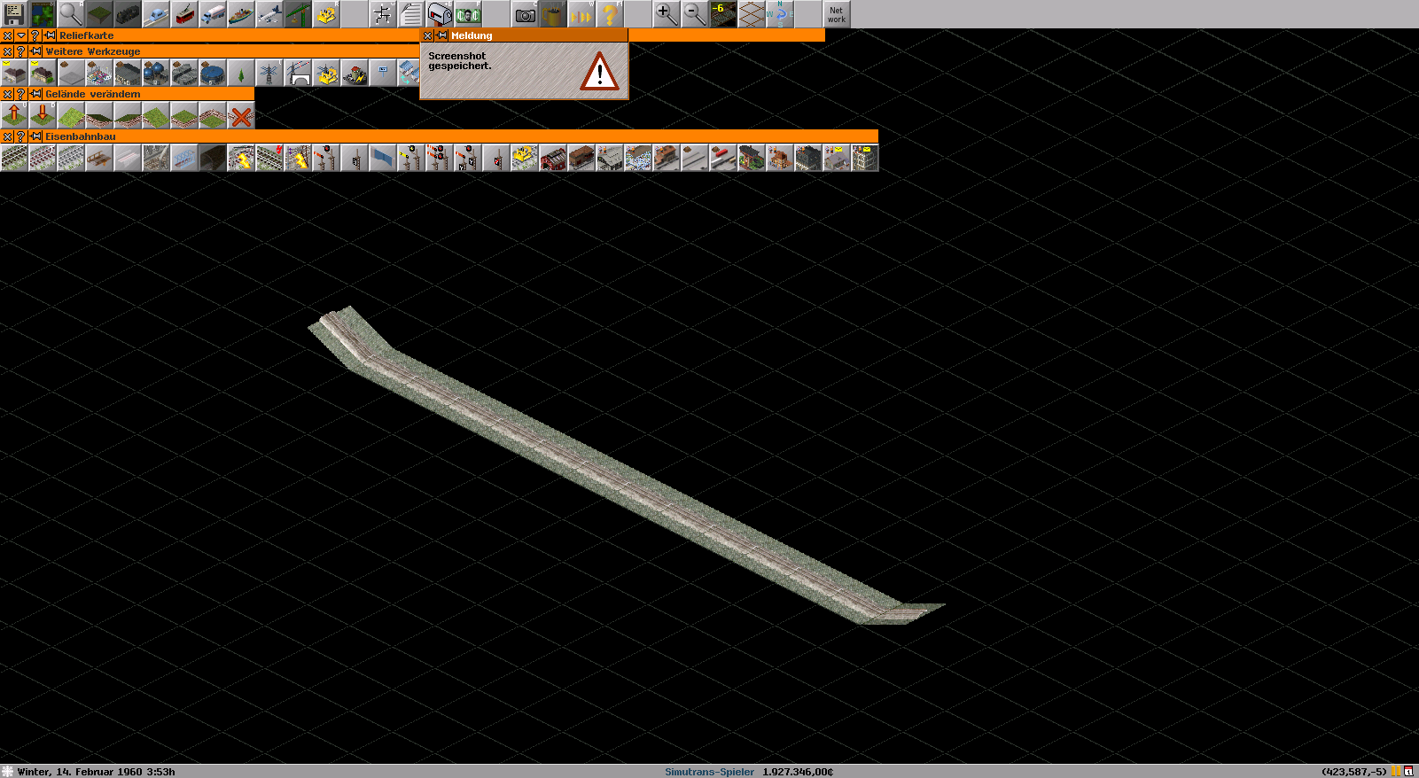
Task: Toggle the coffee mug pause button
Action: 553,14
